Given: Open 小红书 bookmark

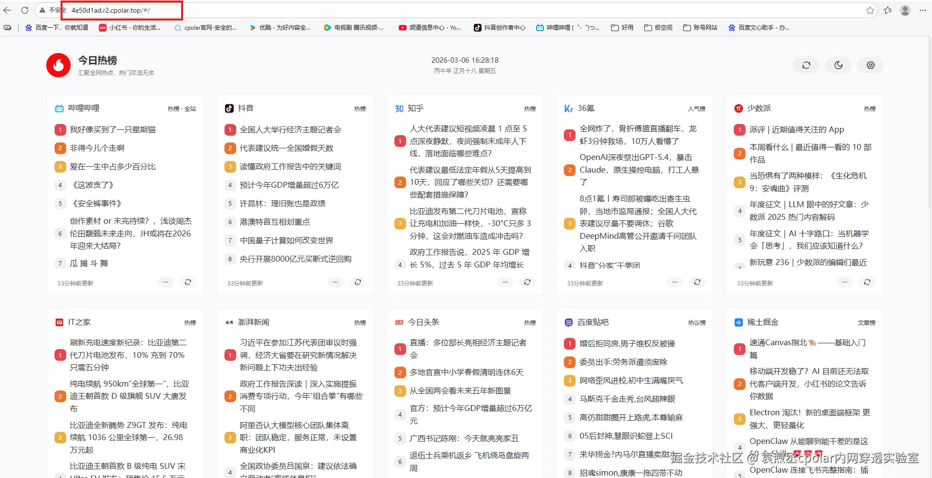Looking at the screenshot, I should [130, 28].
